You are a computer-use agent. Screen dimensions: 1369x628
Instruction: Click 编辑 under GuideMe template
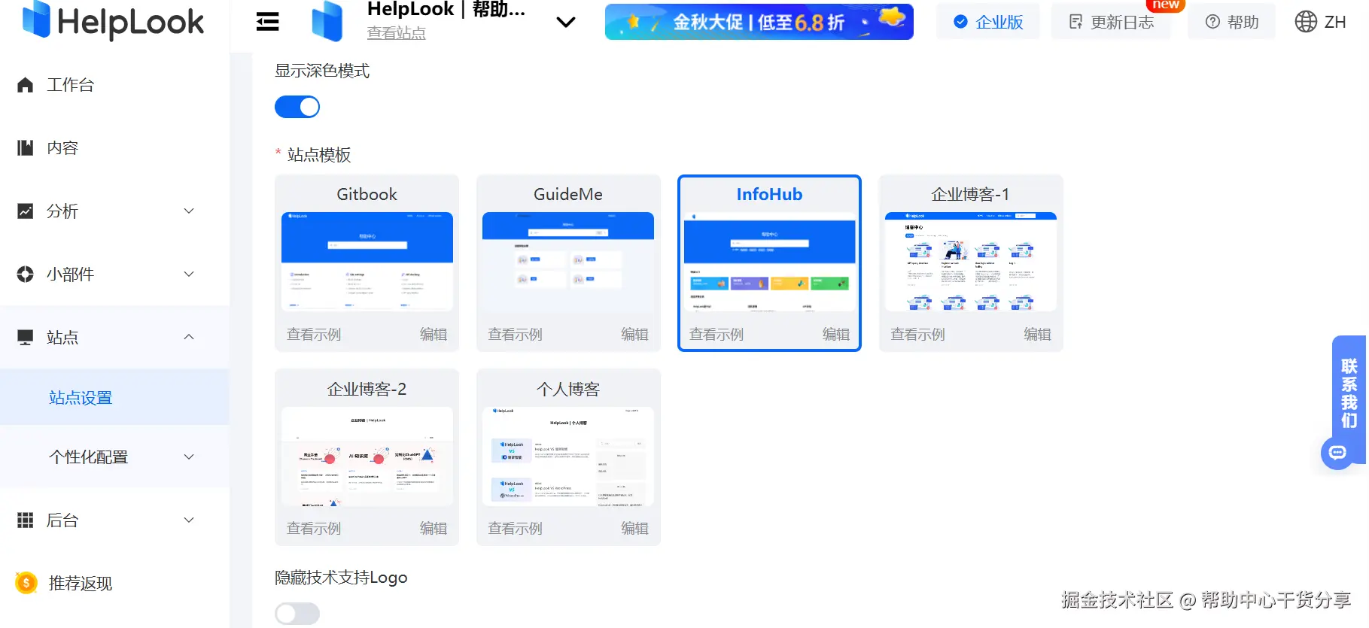click(x=634, y=335)
